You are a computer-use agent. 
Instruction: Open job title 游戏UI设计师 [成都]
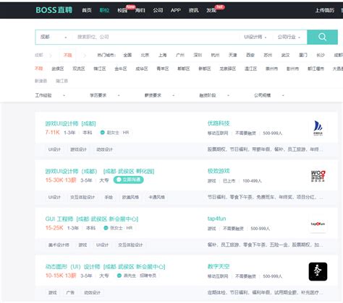(x=70, y=123)
